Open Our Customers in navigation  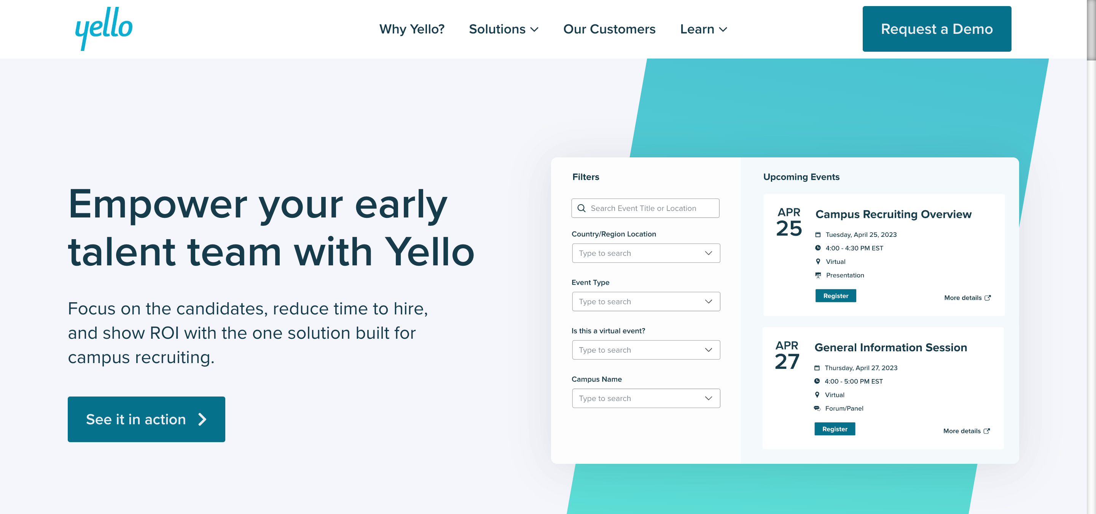[609, 29]
